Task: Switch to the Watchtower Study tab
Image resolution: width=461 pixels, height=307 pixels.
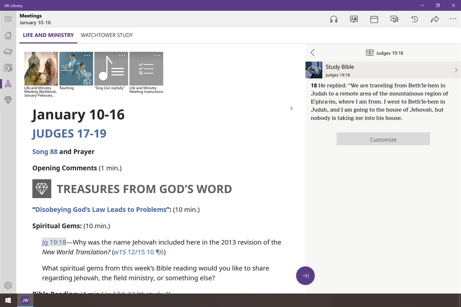Action: 107,35
